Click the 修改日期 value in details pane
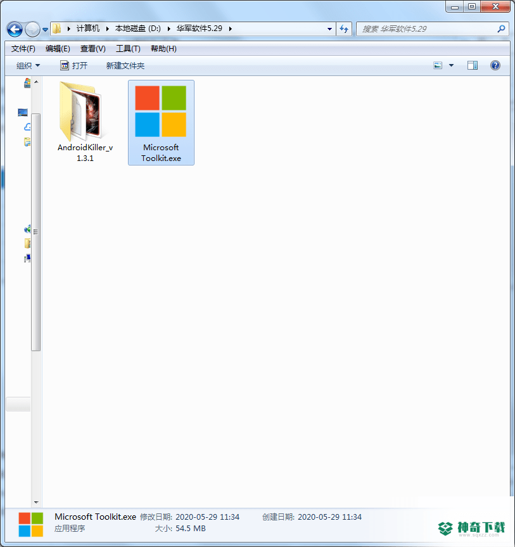The image size is (515, 547). click(207, 517)
